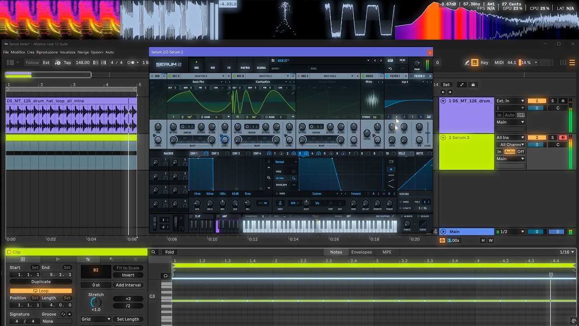
Task: Click the Duplicate button in clip view
Action: pos(41,282)
